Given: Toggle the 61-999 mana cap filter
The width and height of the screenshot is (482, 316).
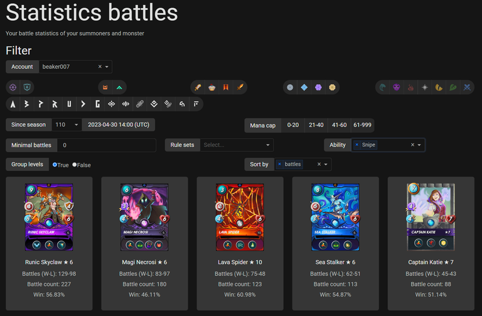Looking at the screenshot, I should 362,125.
